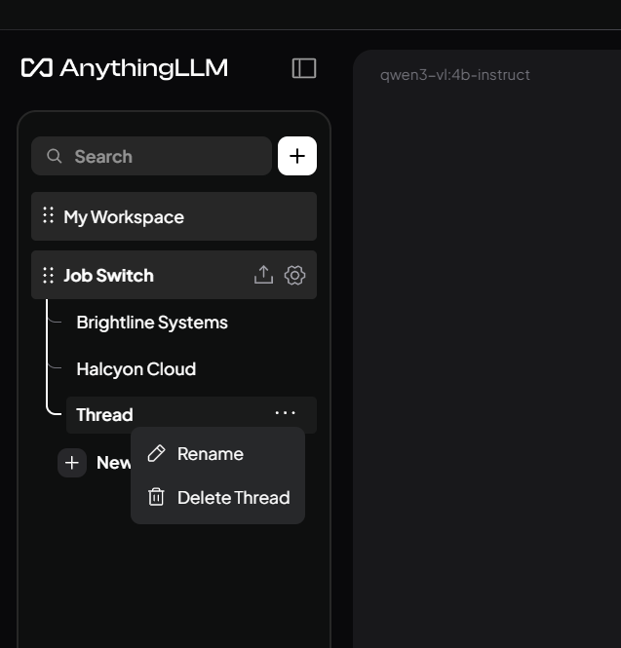Click the pencil Rename icon

point(156,454)
